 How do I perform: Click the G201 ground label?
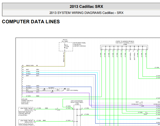[x=68, y=89]
